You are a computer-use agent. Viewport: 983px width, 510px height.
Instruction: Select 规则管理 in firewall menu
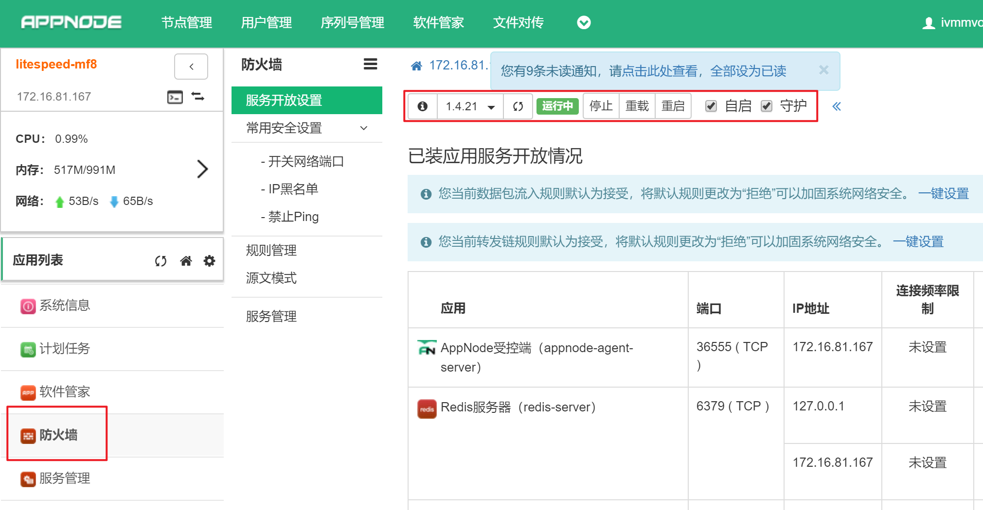[x=271, y=250]
